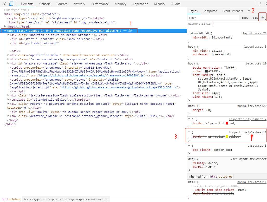The image size is (267, 202).
Task: Click the html.octotree inherited-from link
Action: 221,177
